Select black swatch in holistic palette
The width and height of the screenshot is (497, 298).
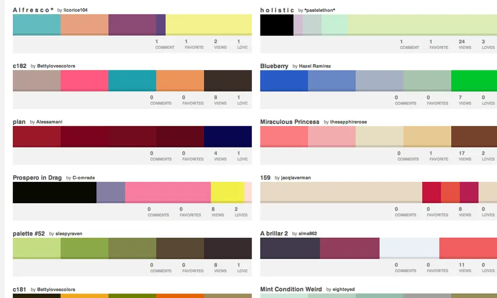click(277, 25)
